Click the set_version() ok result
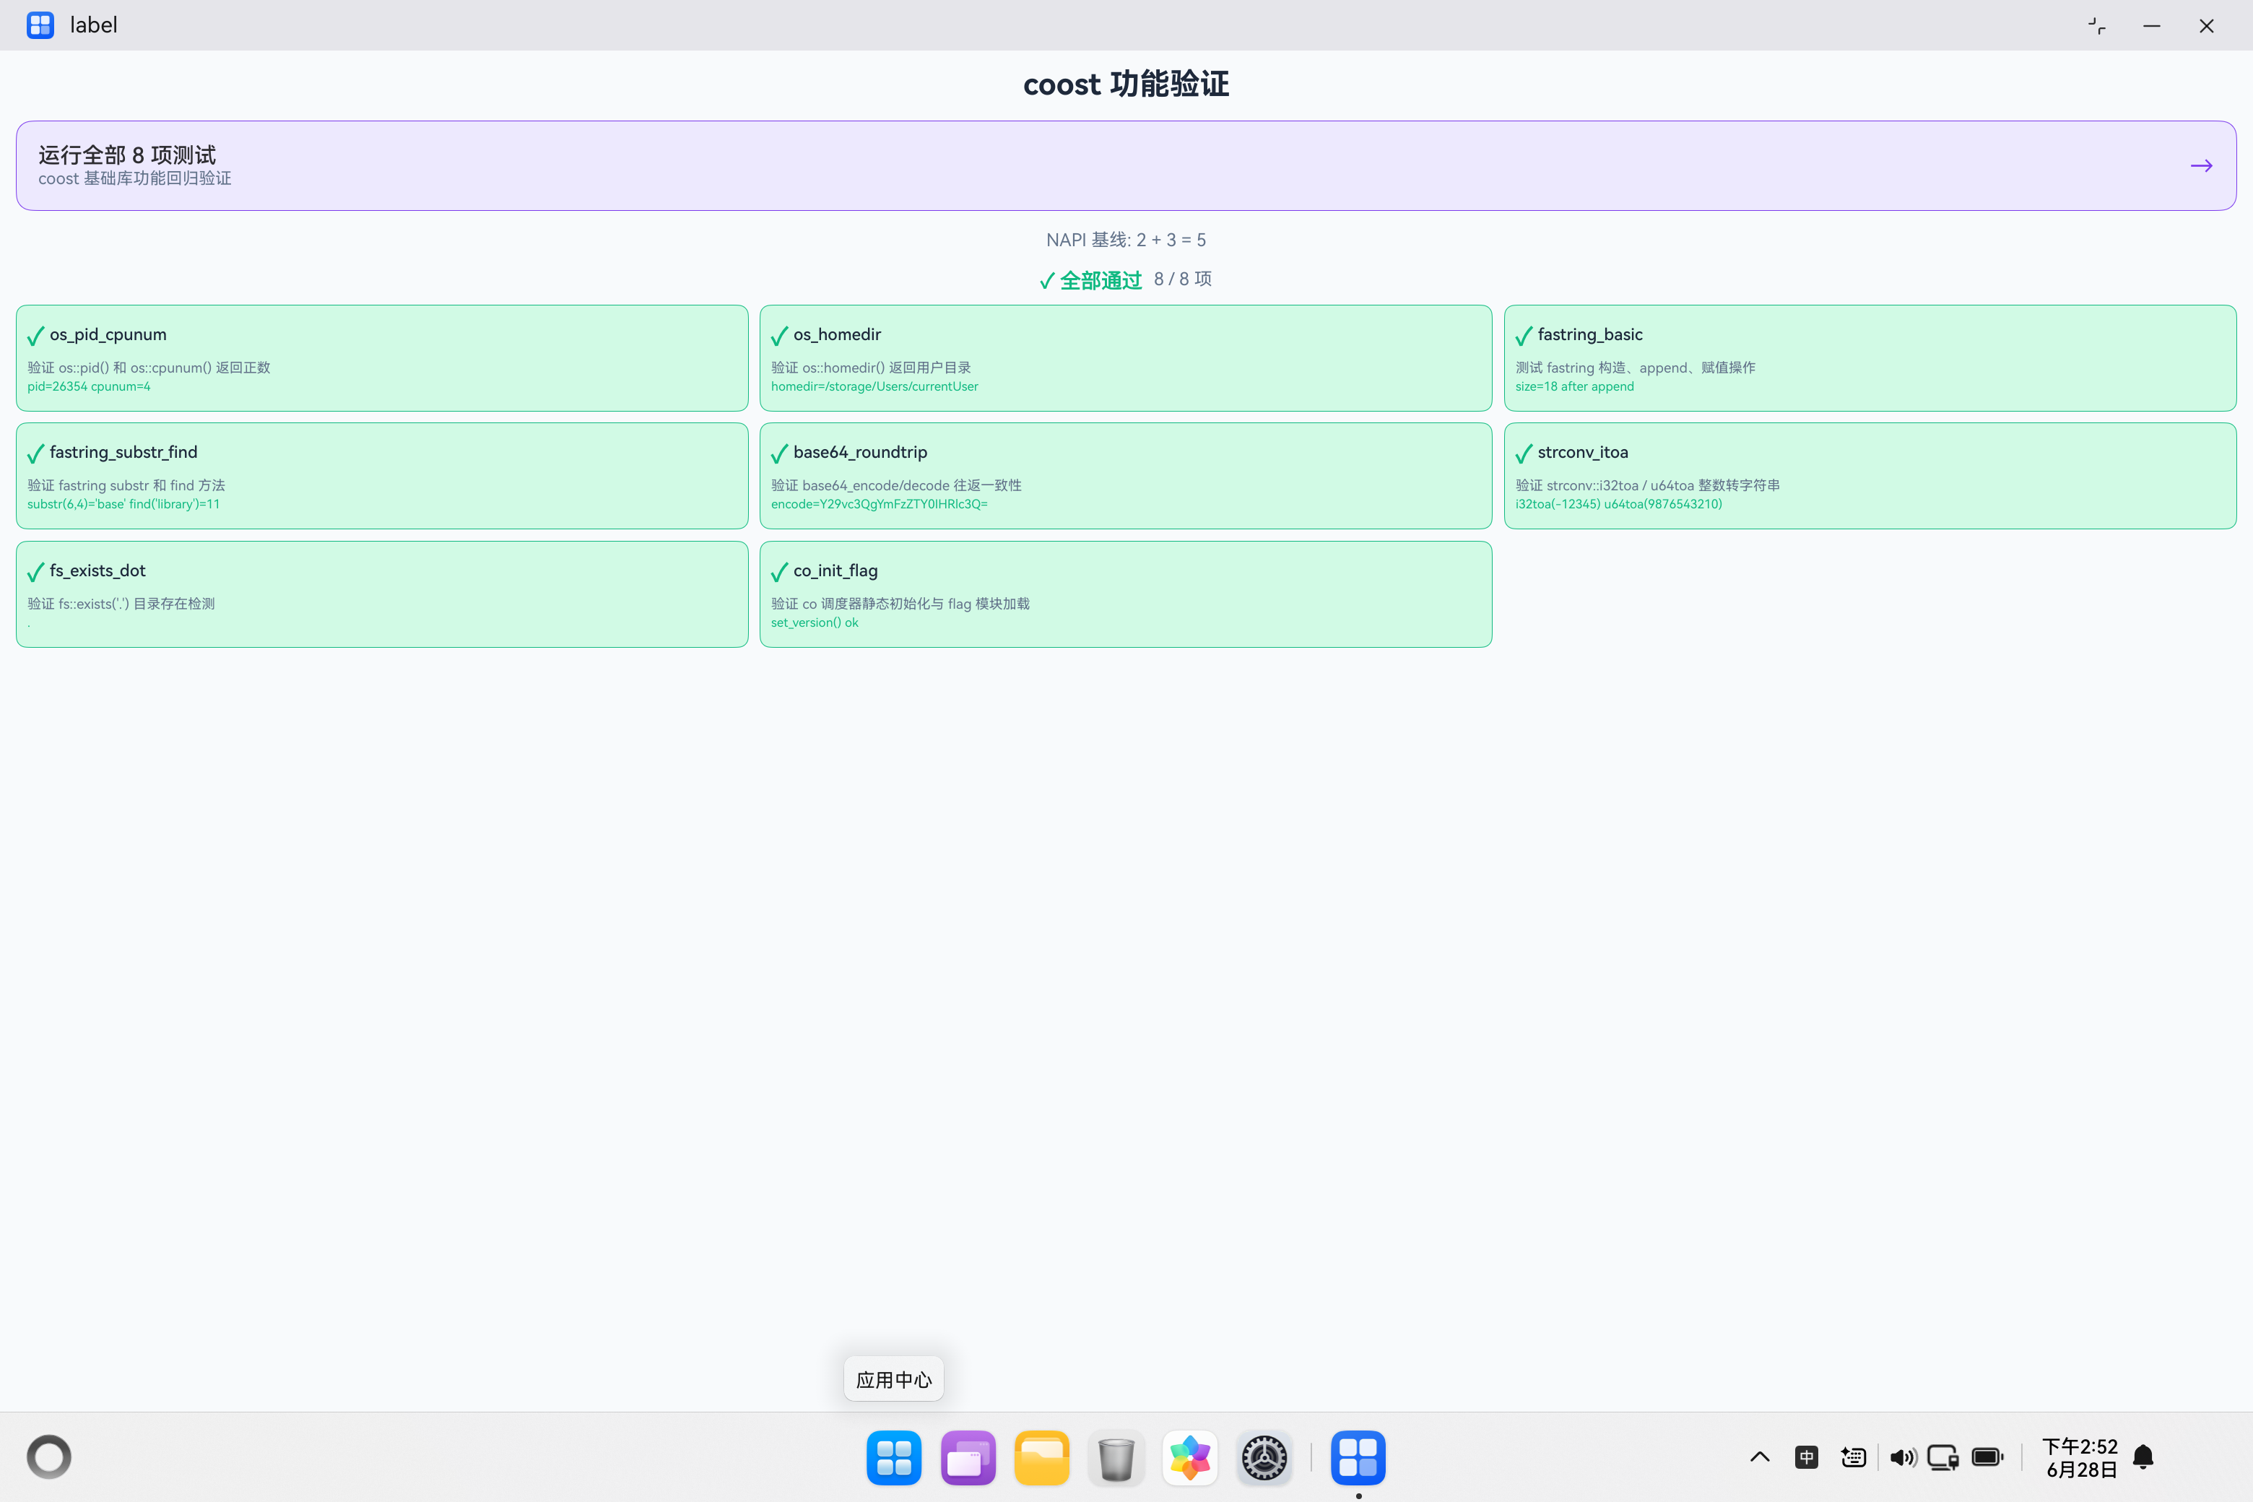 [x=815, y=622]
